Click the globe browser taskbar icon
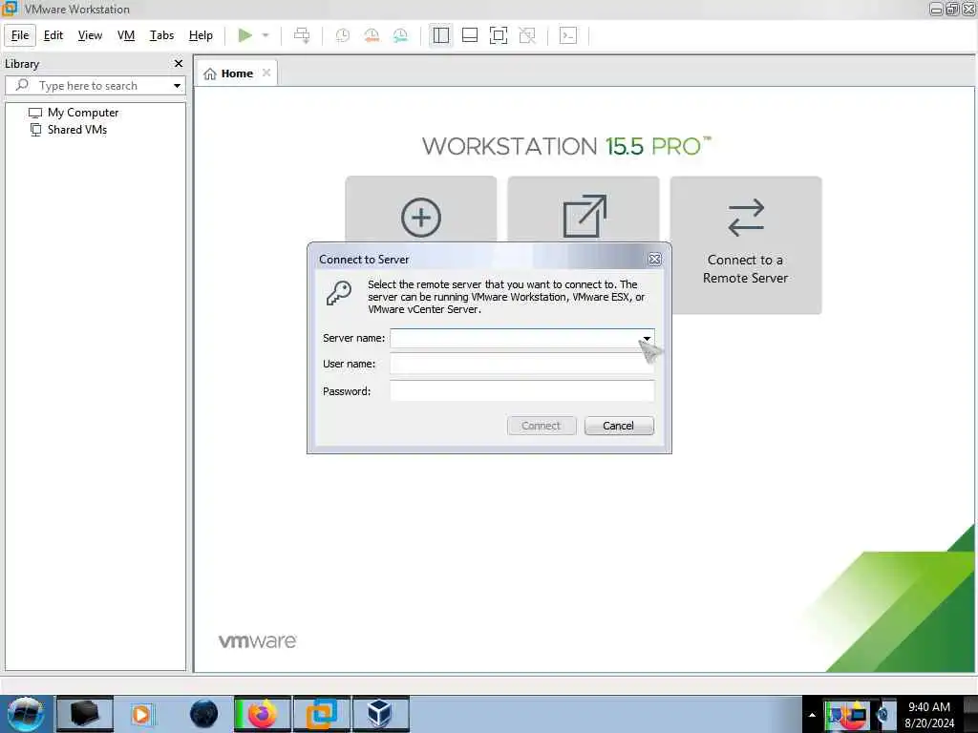The width and height of the screenshot is (978, 733). point(204,714)
